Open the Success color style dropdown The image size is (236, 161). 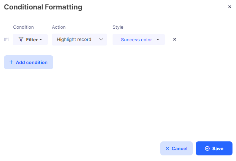pos(139,40)
